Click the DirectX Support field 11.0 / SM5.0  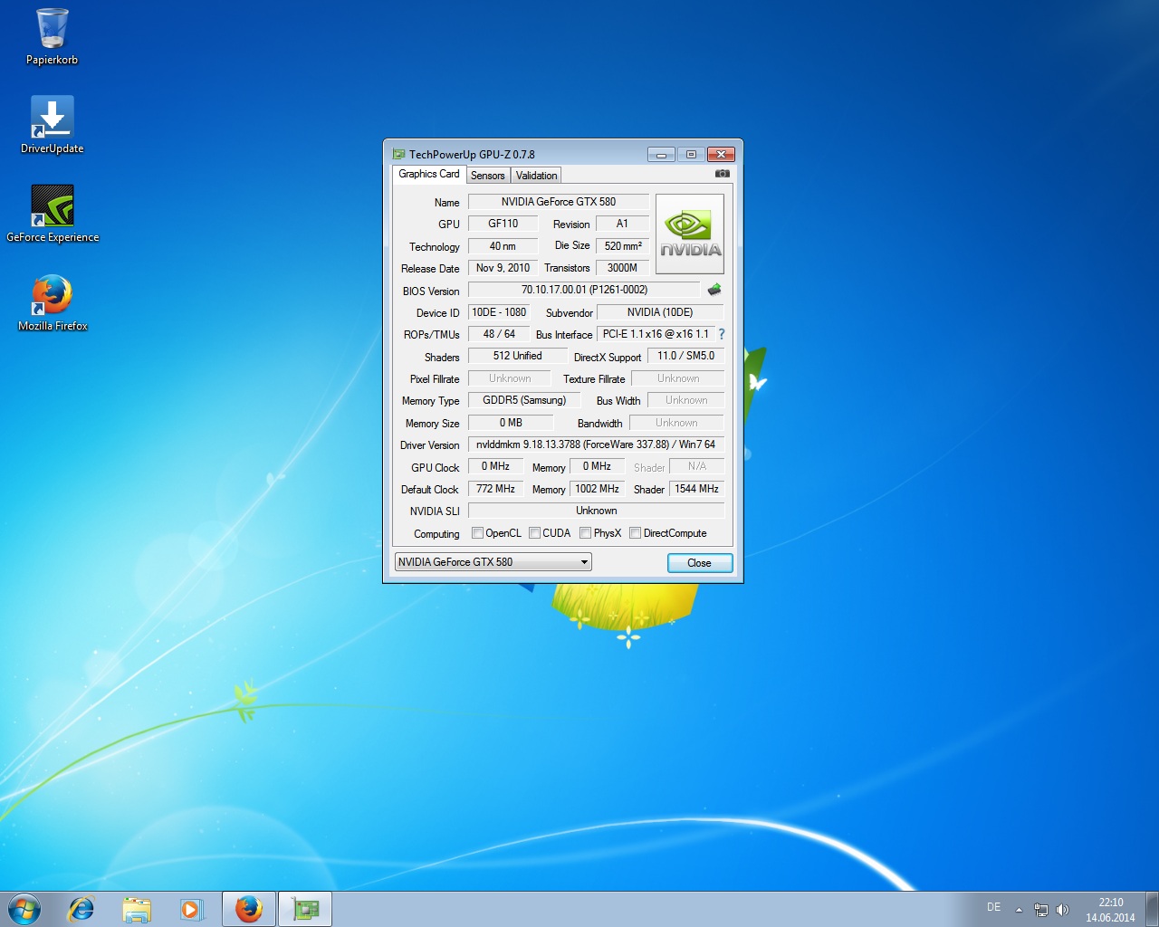685,356
